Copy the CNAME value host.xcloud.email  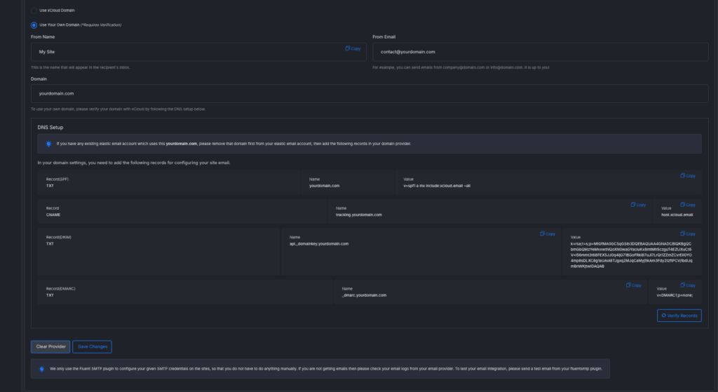coord(687,205)
